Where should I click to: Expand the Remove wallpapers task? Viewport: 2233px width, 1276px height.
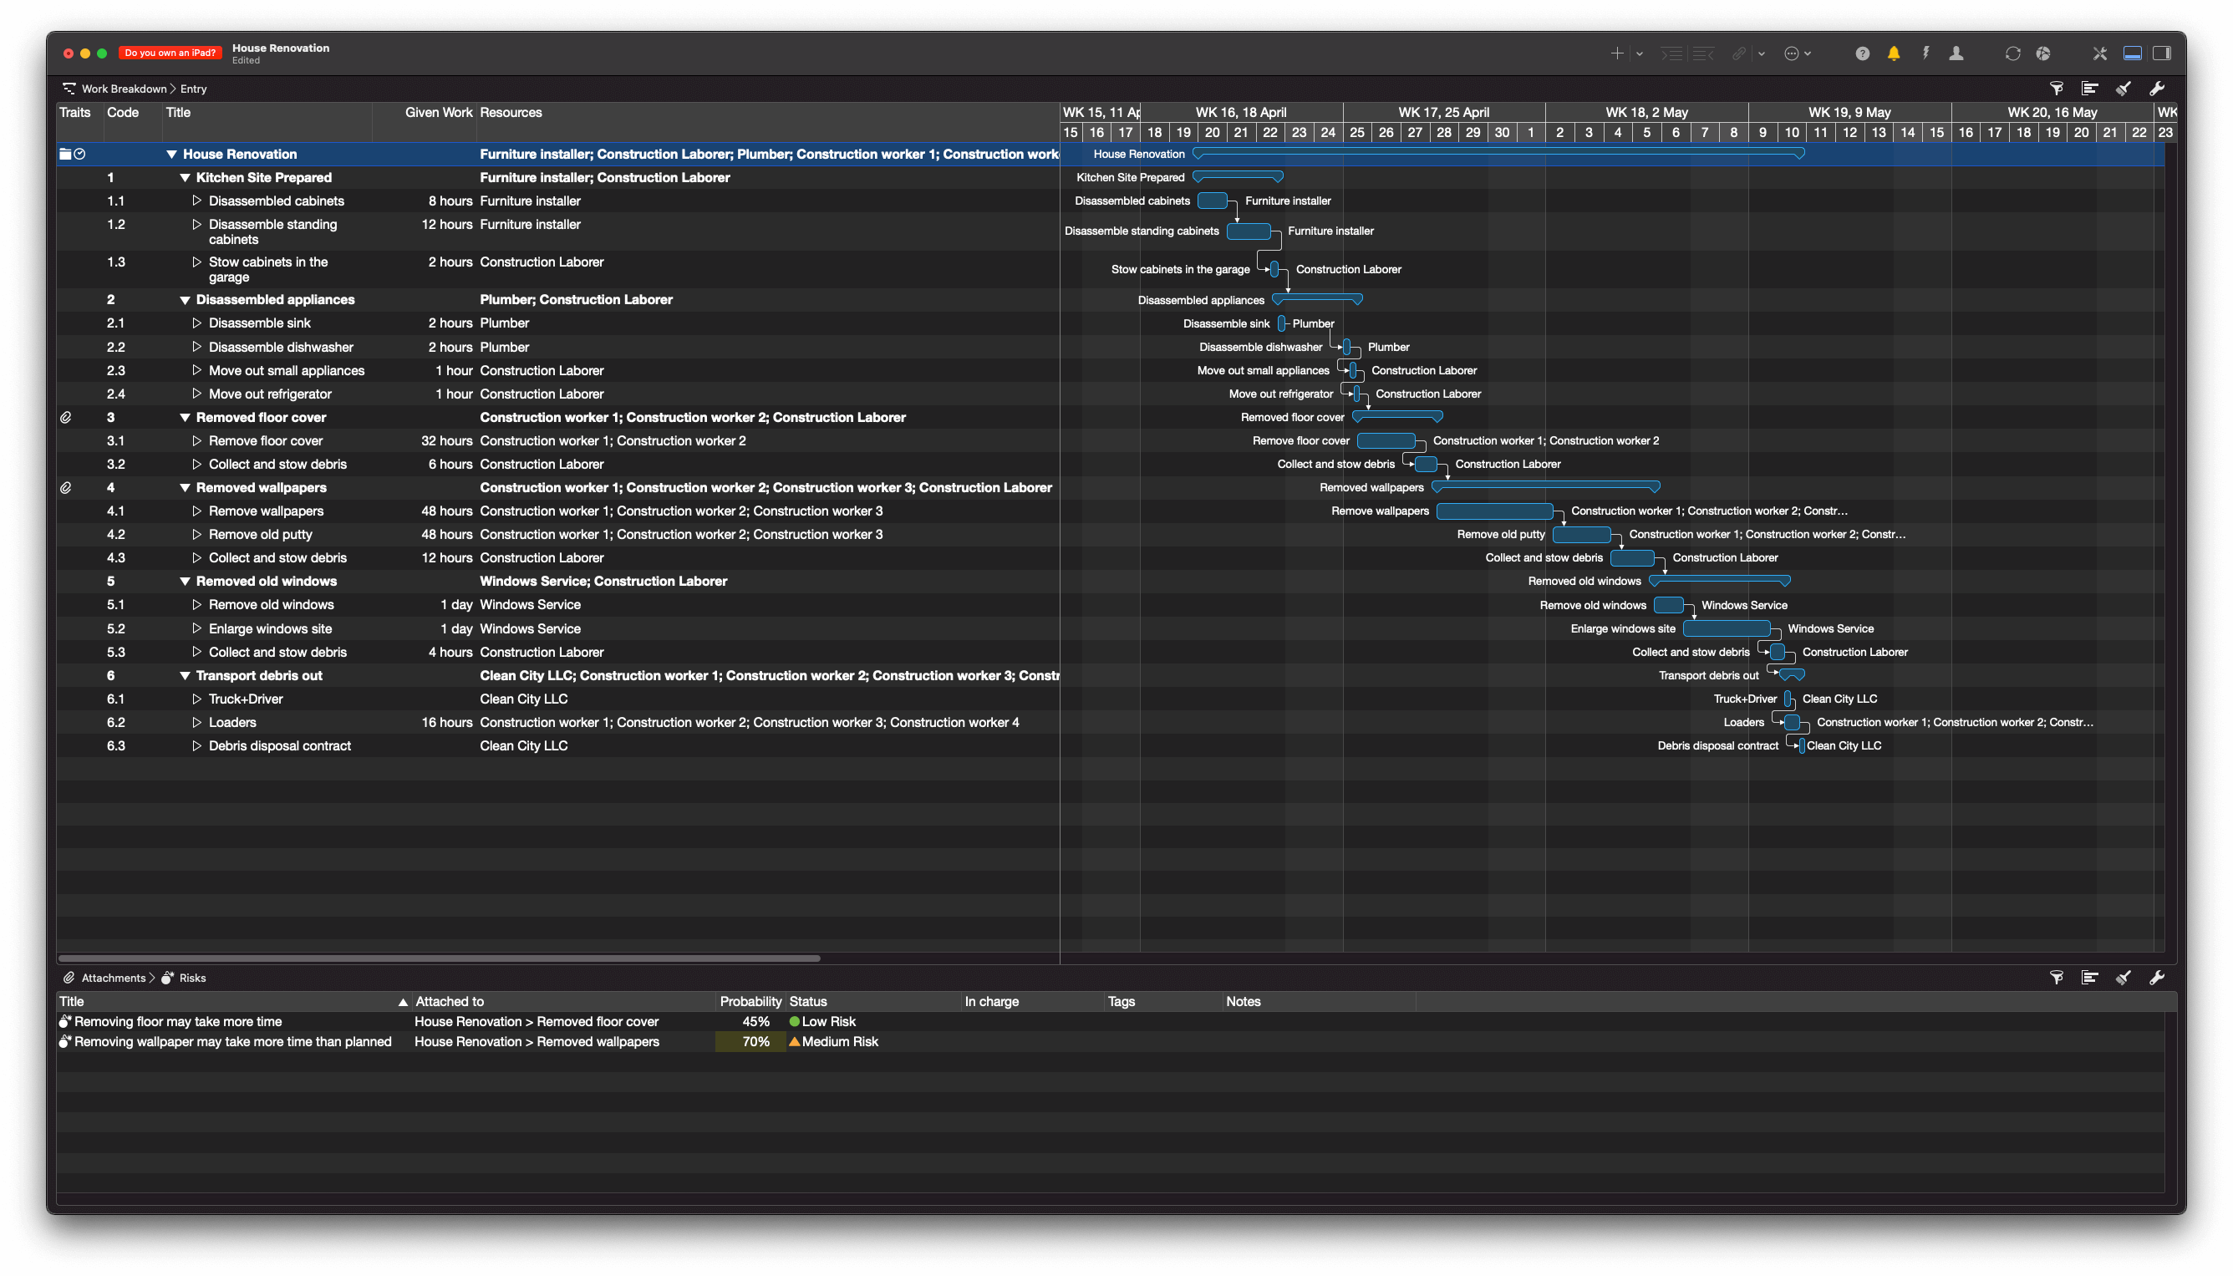(197, 511)
